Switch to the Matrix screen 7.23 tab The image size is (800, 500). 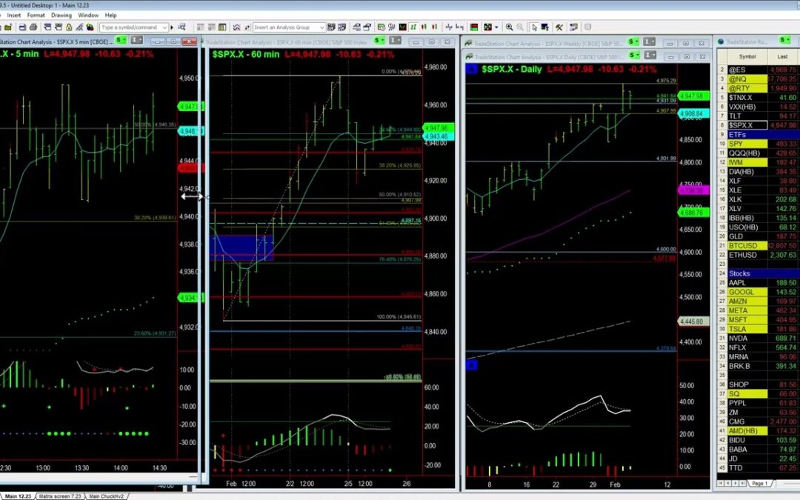click(x=60, y=496)
